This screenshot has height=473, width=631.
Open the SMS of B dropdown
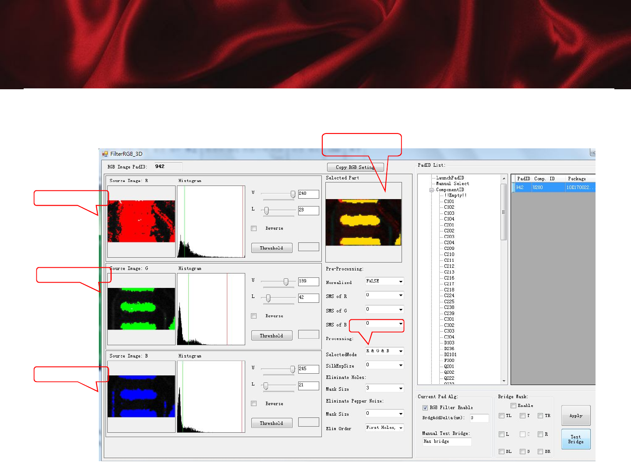[384, 324]
